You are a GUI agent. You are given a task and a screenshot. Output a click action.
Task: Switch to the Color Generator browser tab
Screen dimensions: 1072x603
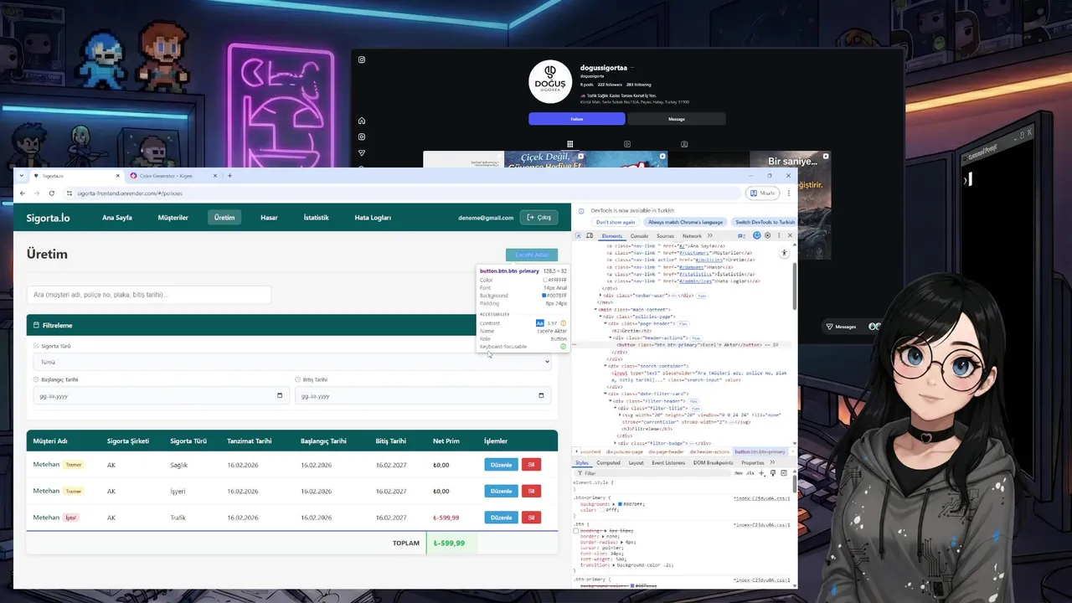pyautogui.click(x=173, y=176)
